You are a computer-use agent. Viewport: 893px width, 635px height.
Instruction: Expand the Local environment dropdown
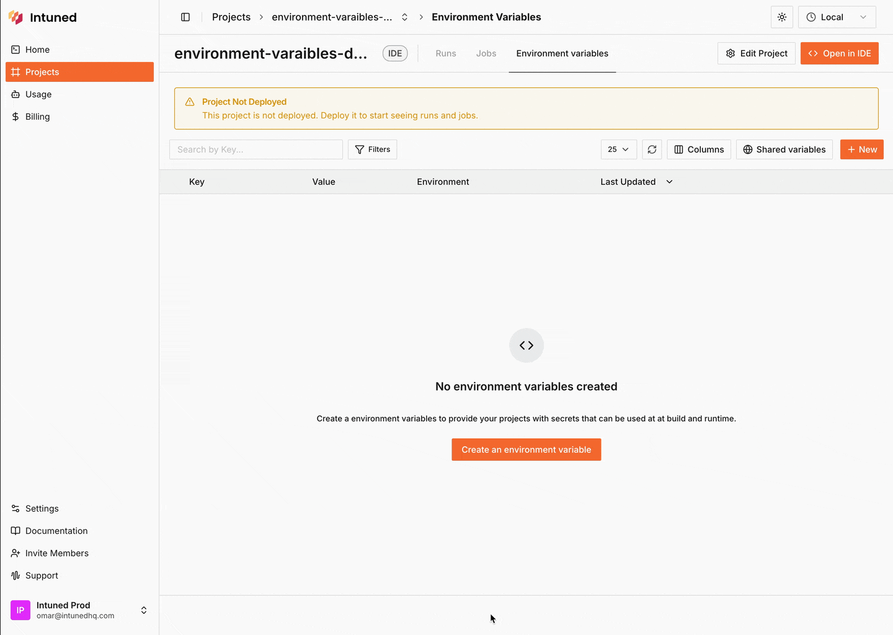[837, 17]
